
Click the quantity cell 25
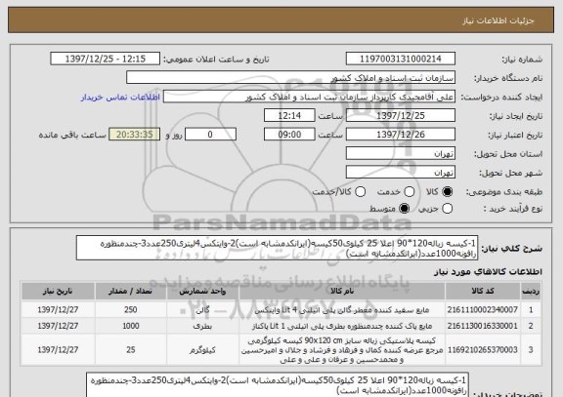pyautogui.click(x=131, y=350)
